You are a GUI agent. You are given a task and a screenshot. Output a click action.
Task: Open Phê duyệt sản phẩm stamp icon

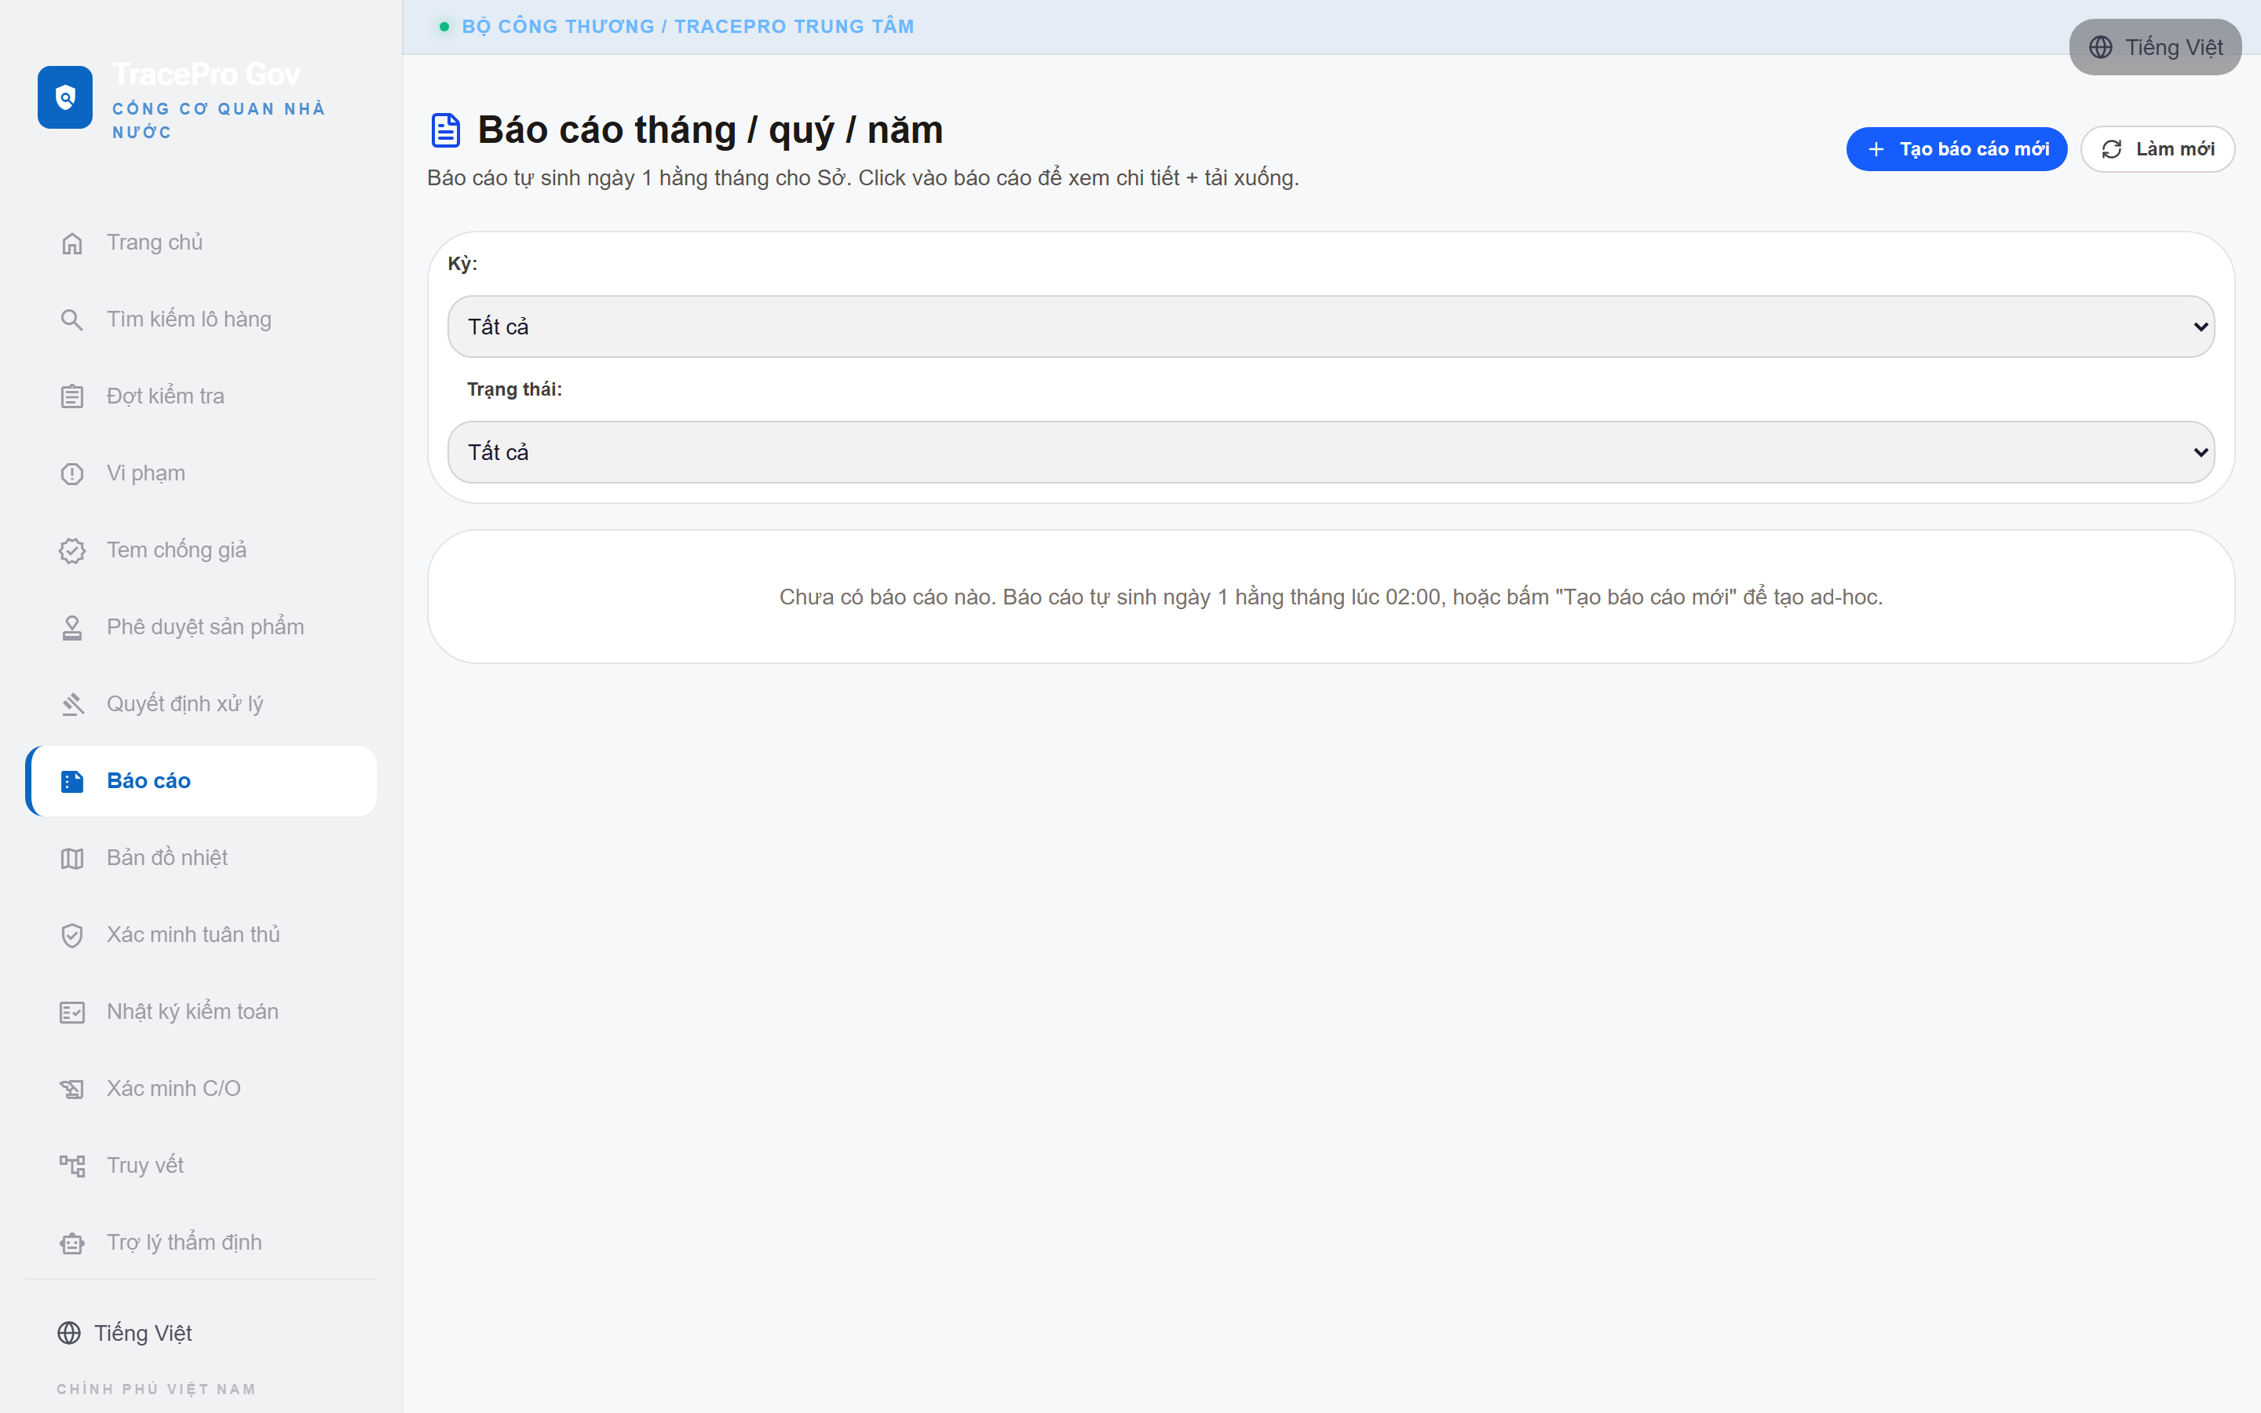(72, 627)
